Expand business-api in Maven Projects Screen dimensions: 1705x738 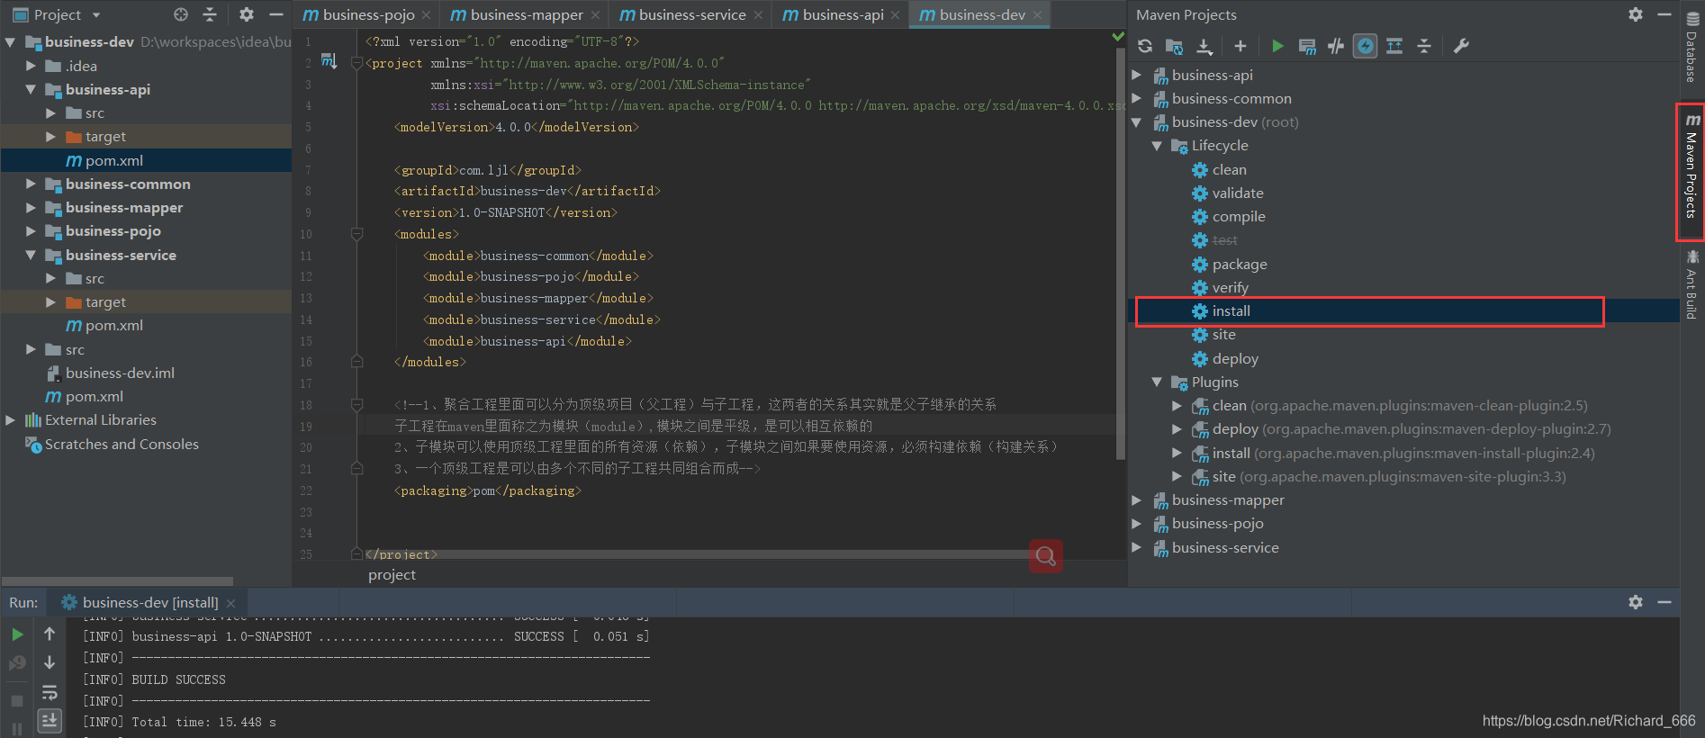[1137, 75]
